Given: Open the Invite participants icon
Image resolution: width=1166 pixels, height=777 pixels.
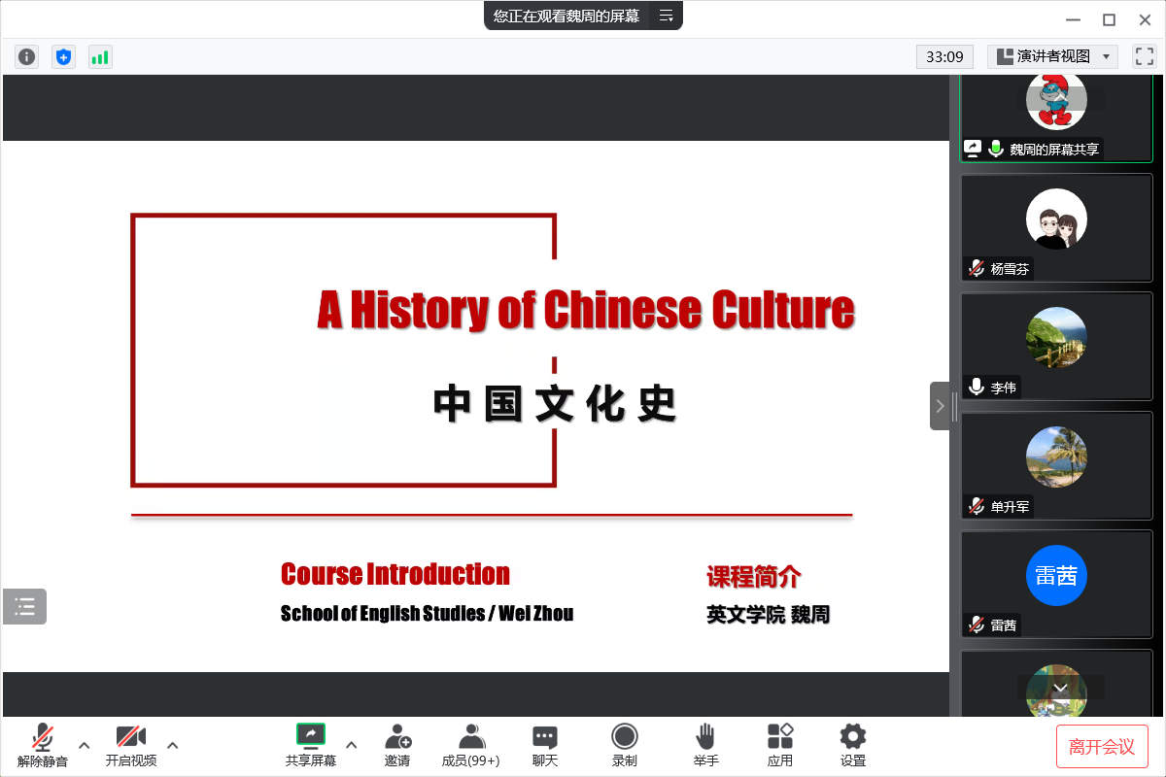Looking at the screenshot, I should 397,745.
